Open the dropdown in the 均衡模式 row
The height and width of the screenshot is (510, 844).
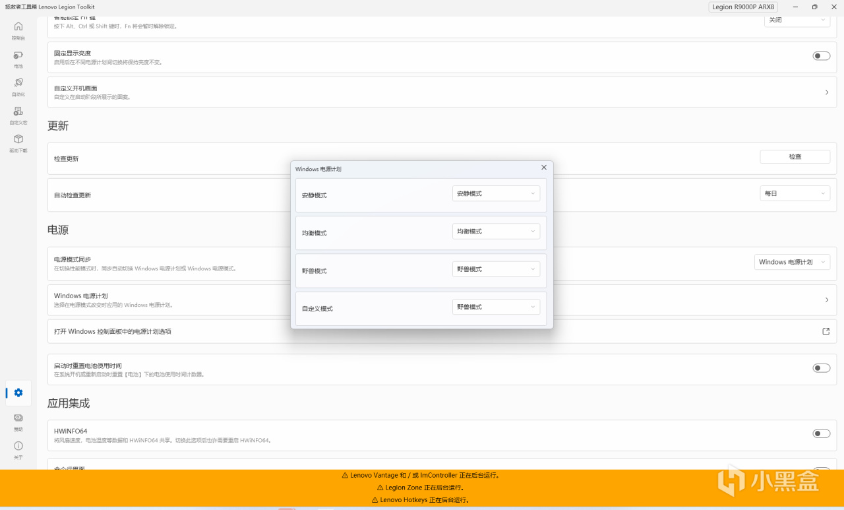click(x=496, y=232)
